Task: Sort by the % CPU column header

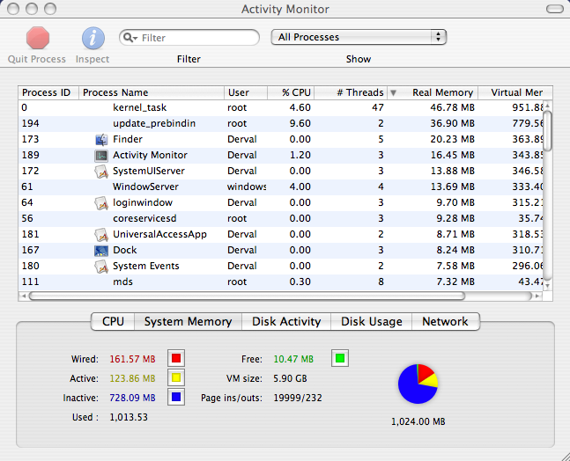Action: pos(291,92)
